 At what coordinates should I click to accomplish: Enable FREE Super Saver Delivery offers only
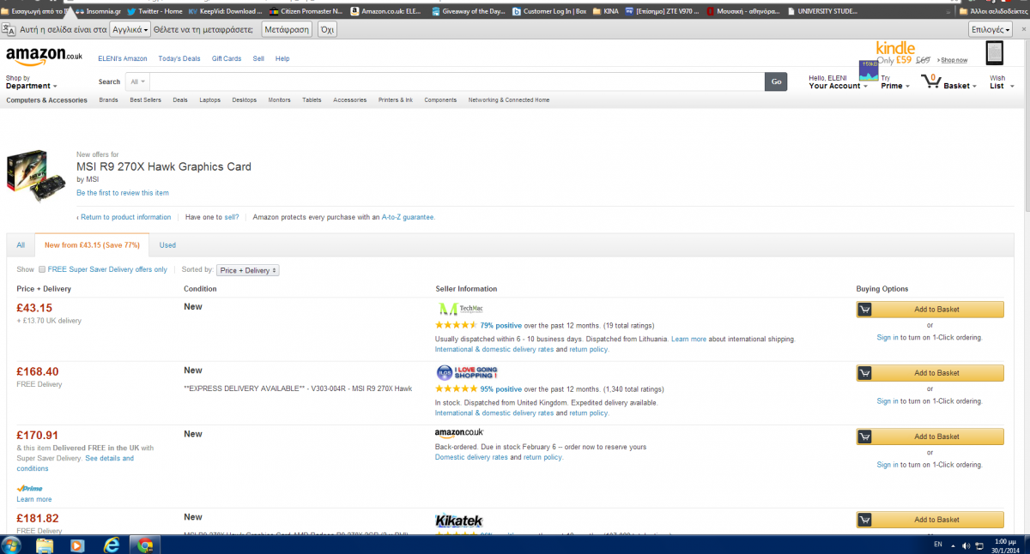(x=42, y=269)
